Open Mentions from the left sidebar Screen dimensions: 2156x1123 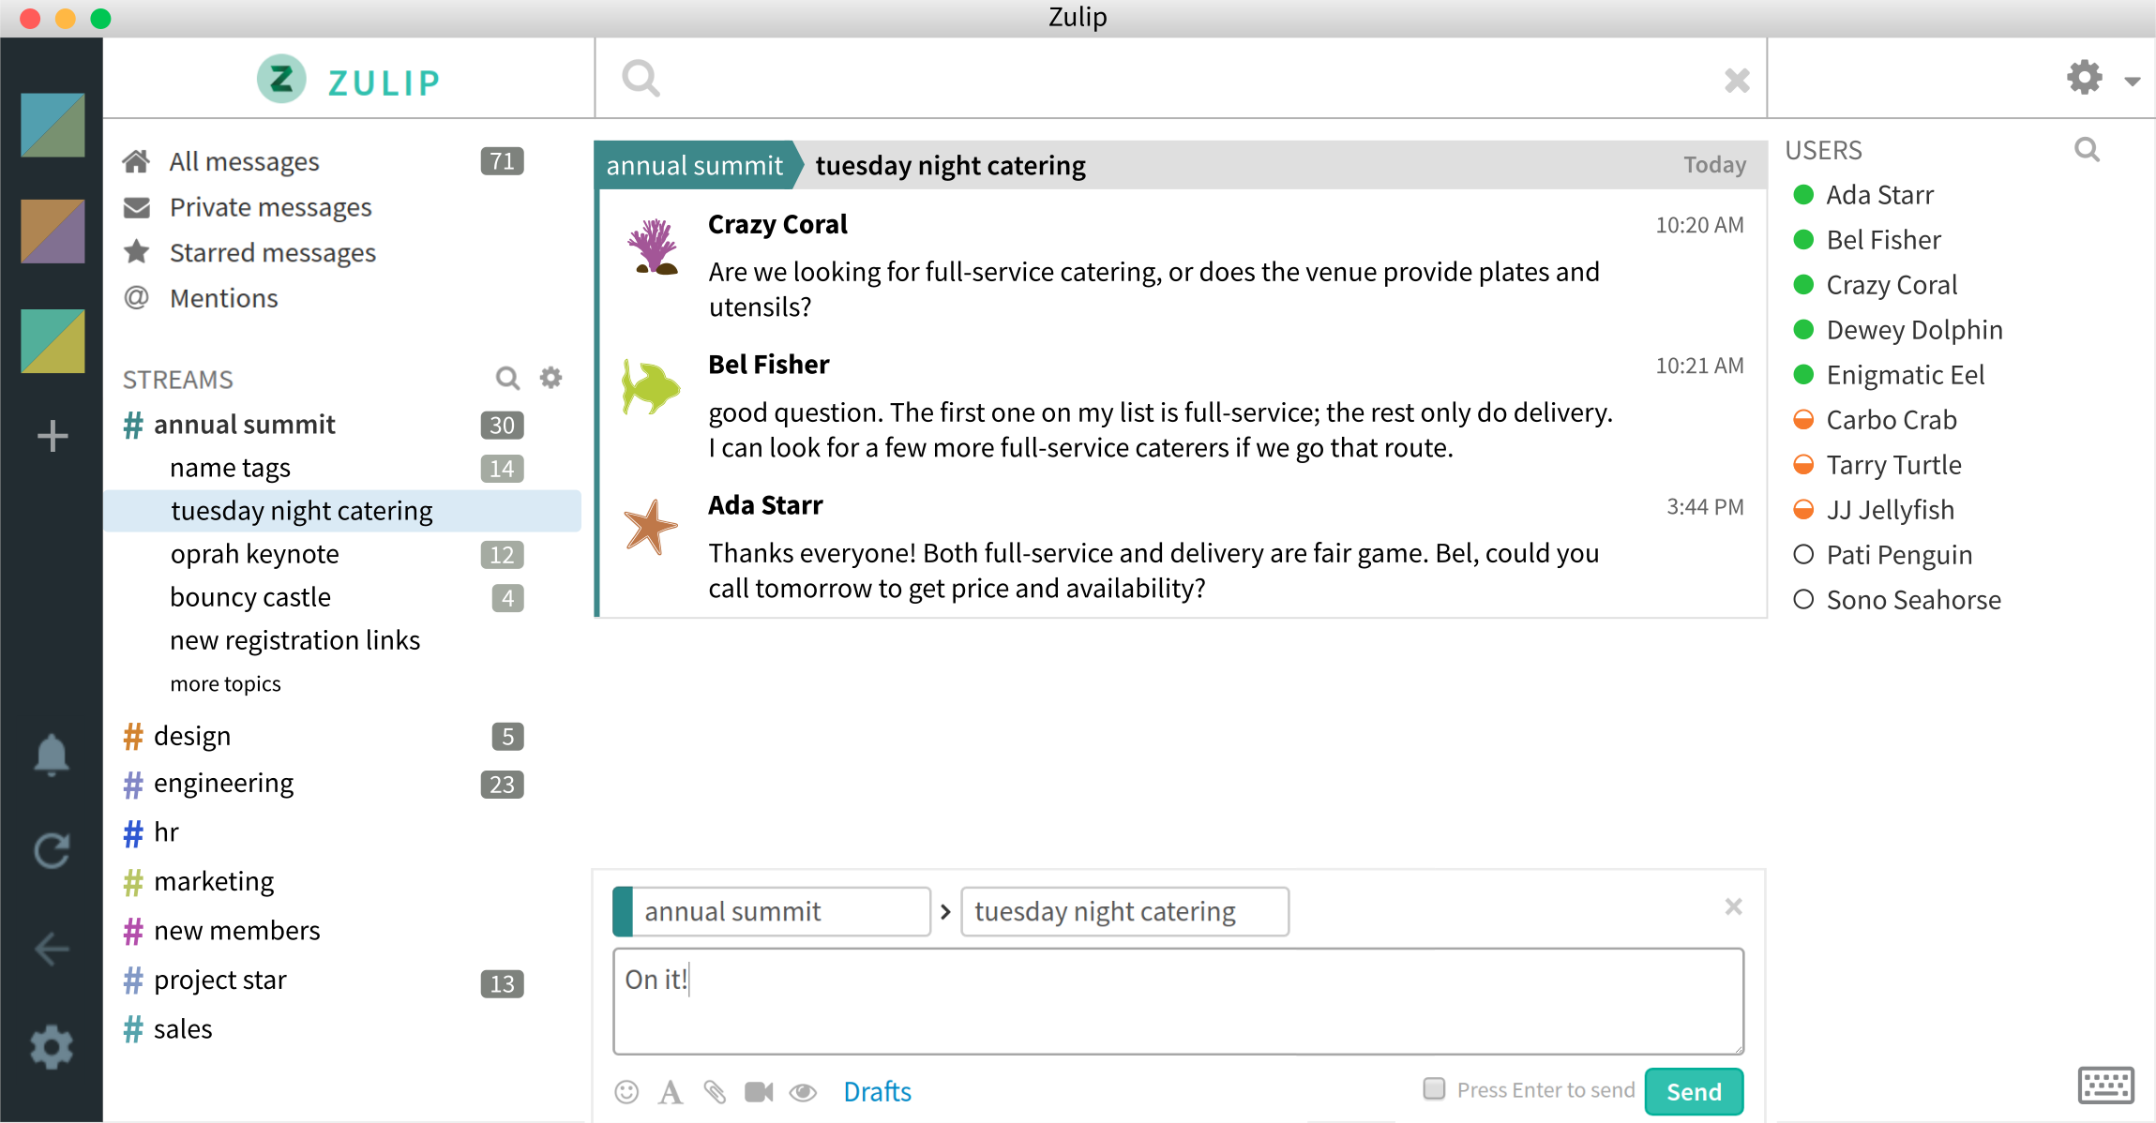[x=223, y=298]
